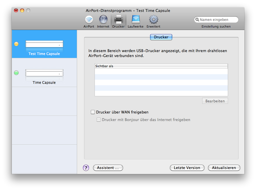Open the Erweitert gear settings
This screenshot has height=190, width=256.
click(154, 22)
